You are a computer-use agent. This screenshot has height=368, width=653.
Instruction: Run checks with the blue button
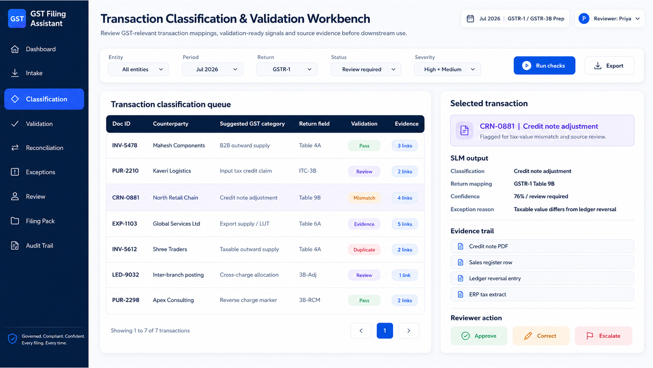[x=544, y=65]
